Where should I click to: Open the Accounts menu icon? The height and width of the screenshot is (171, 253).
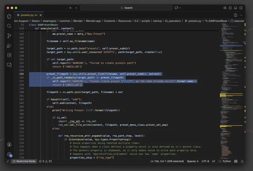(x=9, y=144)
